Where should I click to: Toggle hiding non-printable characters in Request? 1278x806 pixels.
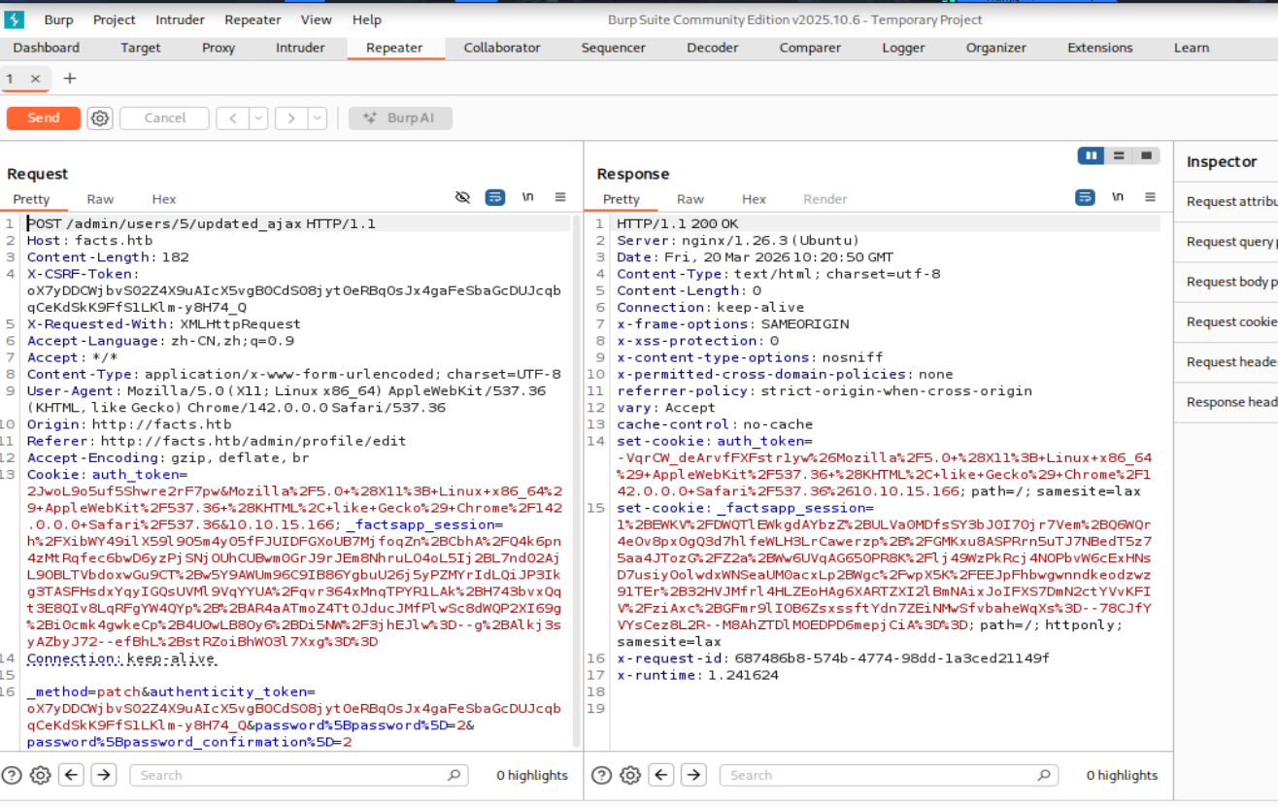point(463,197)
